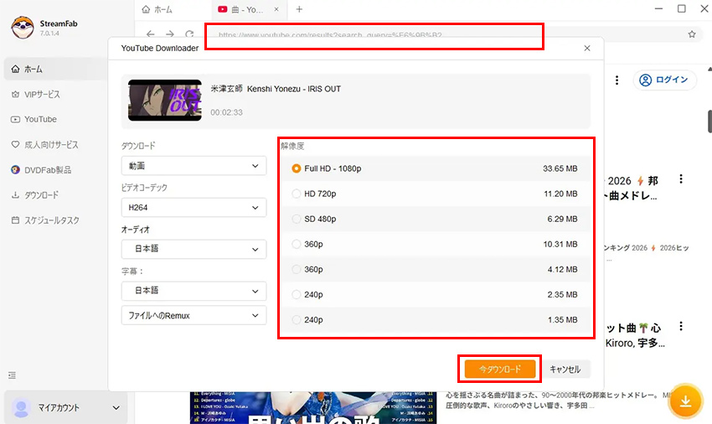
Task: Open options menu for Kiroro video
Action: coord(681,326)
